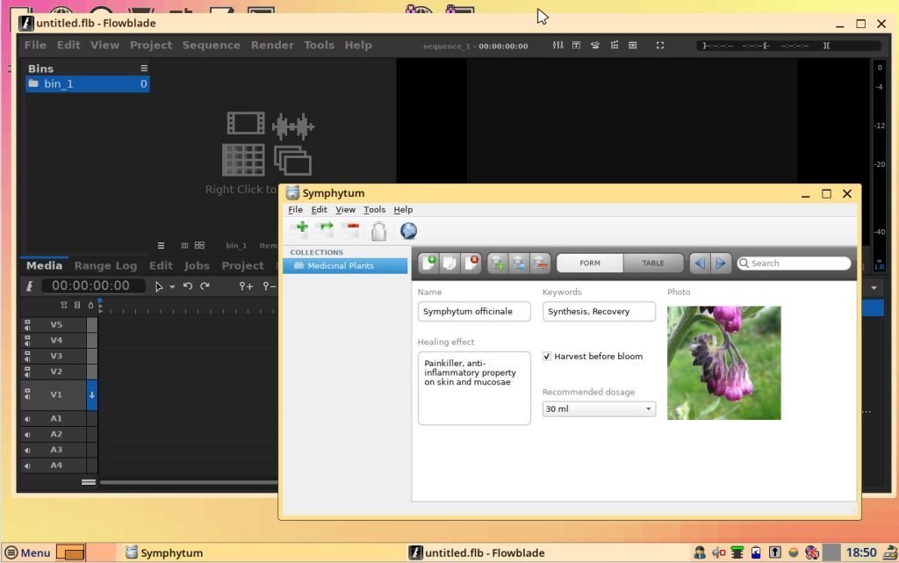Viewport: 899px width, 563px height.
Task: Click the delete field icon
Action: (x=540, y=263)
